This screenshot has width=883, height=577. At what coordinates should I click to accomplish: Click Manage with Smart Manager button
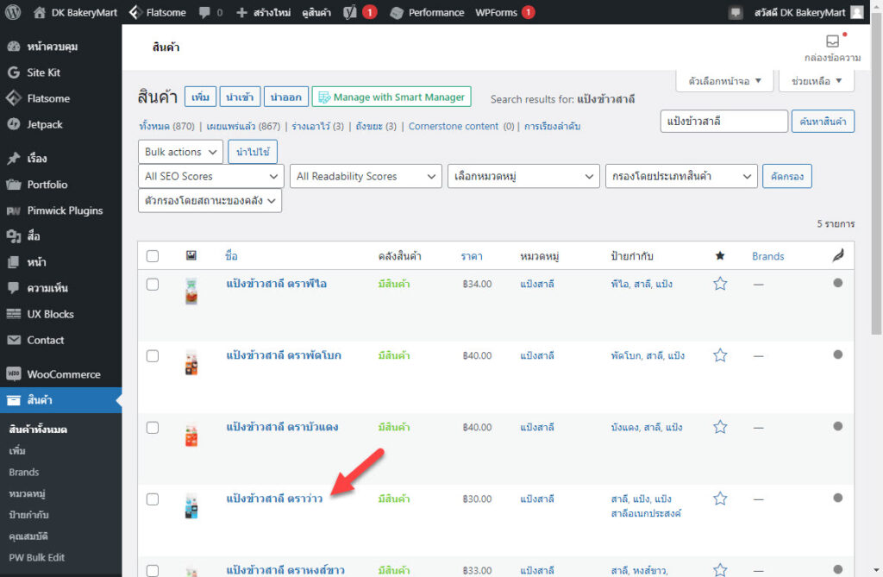point(392,97)
